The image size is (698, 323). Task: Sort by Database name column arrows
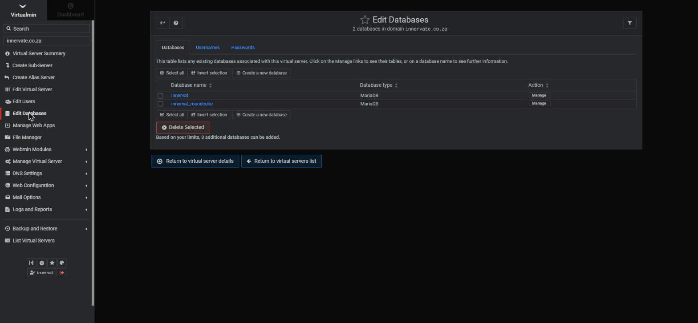point(211,85)
